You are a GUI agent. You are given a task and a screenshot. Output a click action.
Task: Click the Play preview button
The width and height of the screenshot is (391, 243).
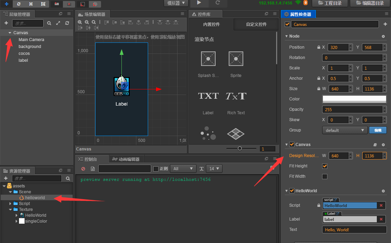coord(199,3)
